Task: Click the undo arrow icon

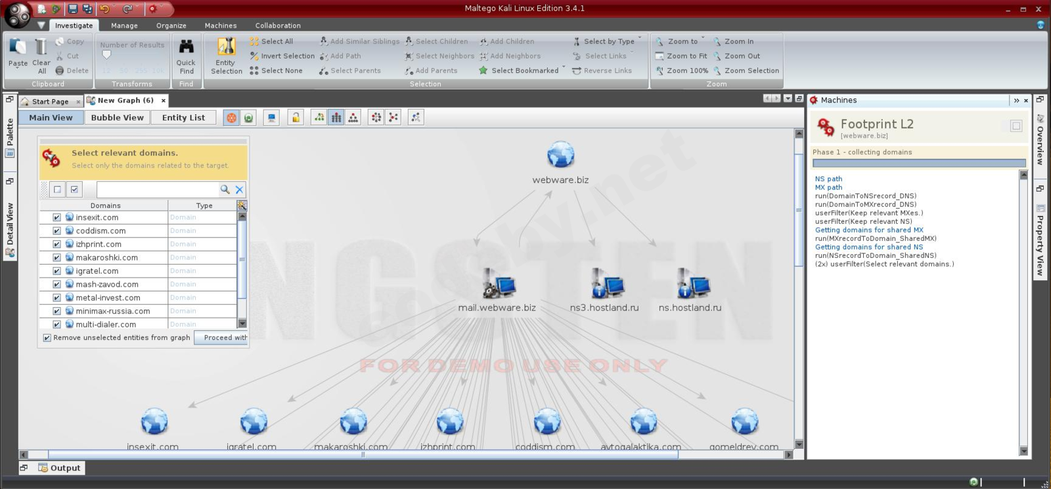Action: (105, 9)
